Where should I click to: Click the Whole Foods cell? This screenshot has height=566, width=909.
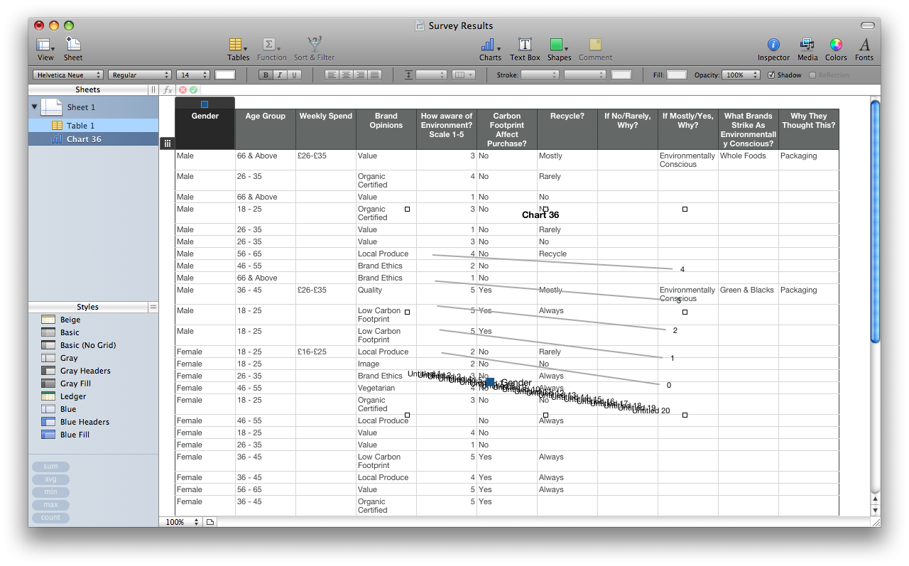click(x=749, y=160)
